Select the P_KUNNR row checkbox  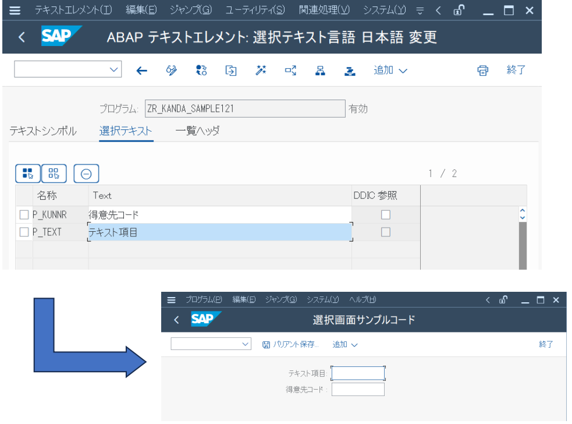coord(24,215)
